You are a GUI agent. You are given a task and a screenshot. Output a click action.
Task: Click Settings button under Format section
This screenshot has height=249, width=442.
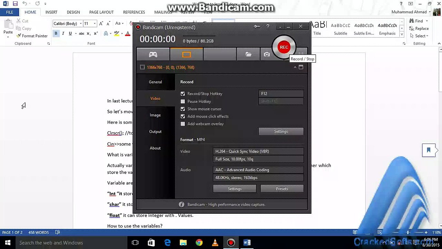point(234,189)
